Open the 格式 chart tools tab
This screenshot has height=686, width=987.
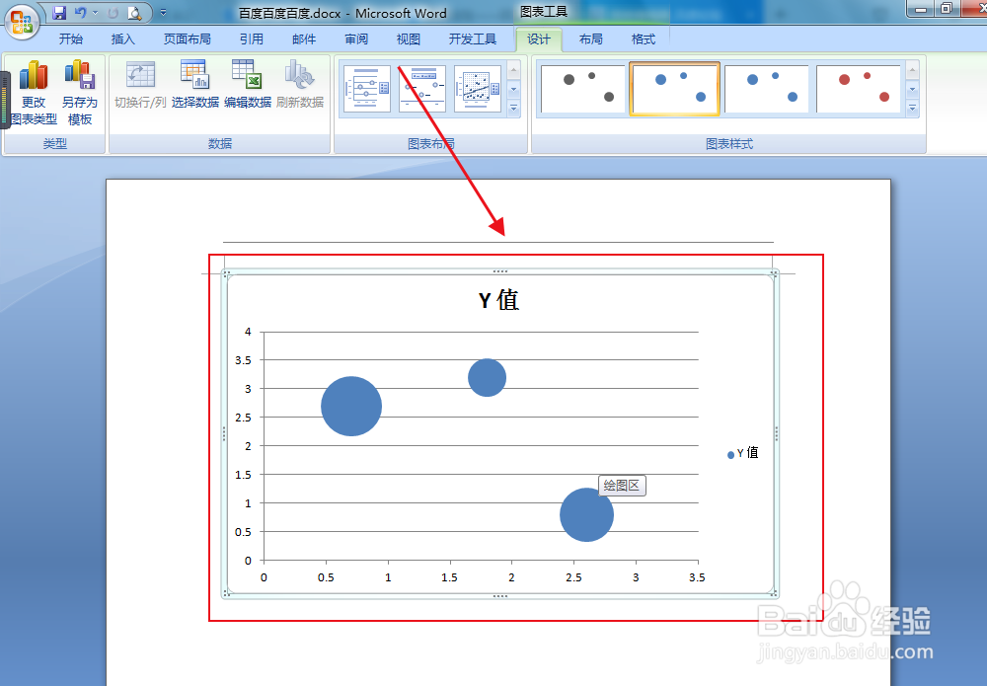[644, 39]
